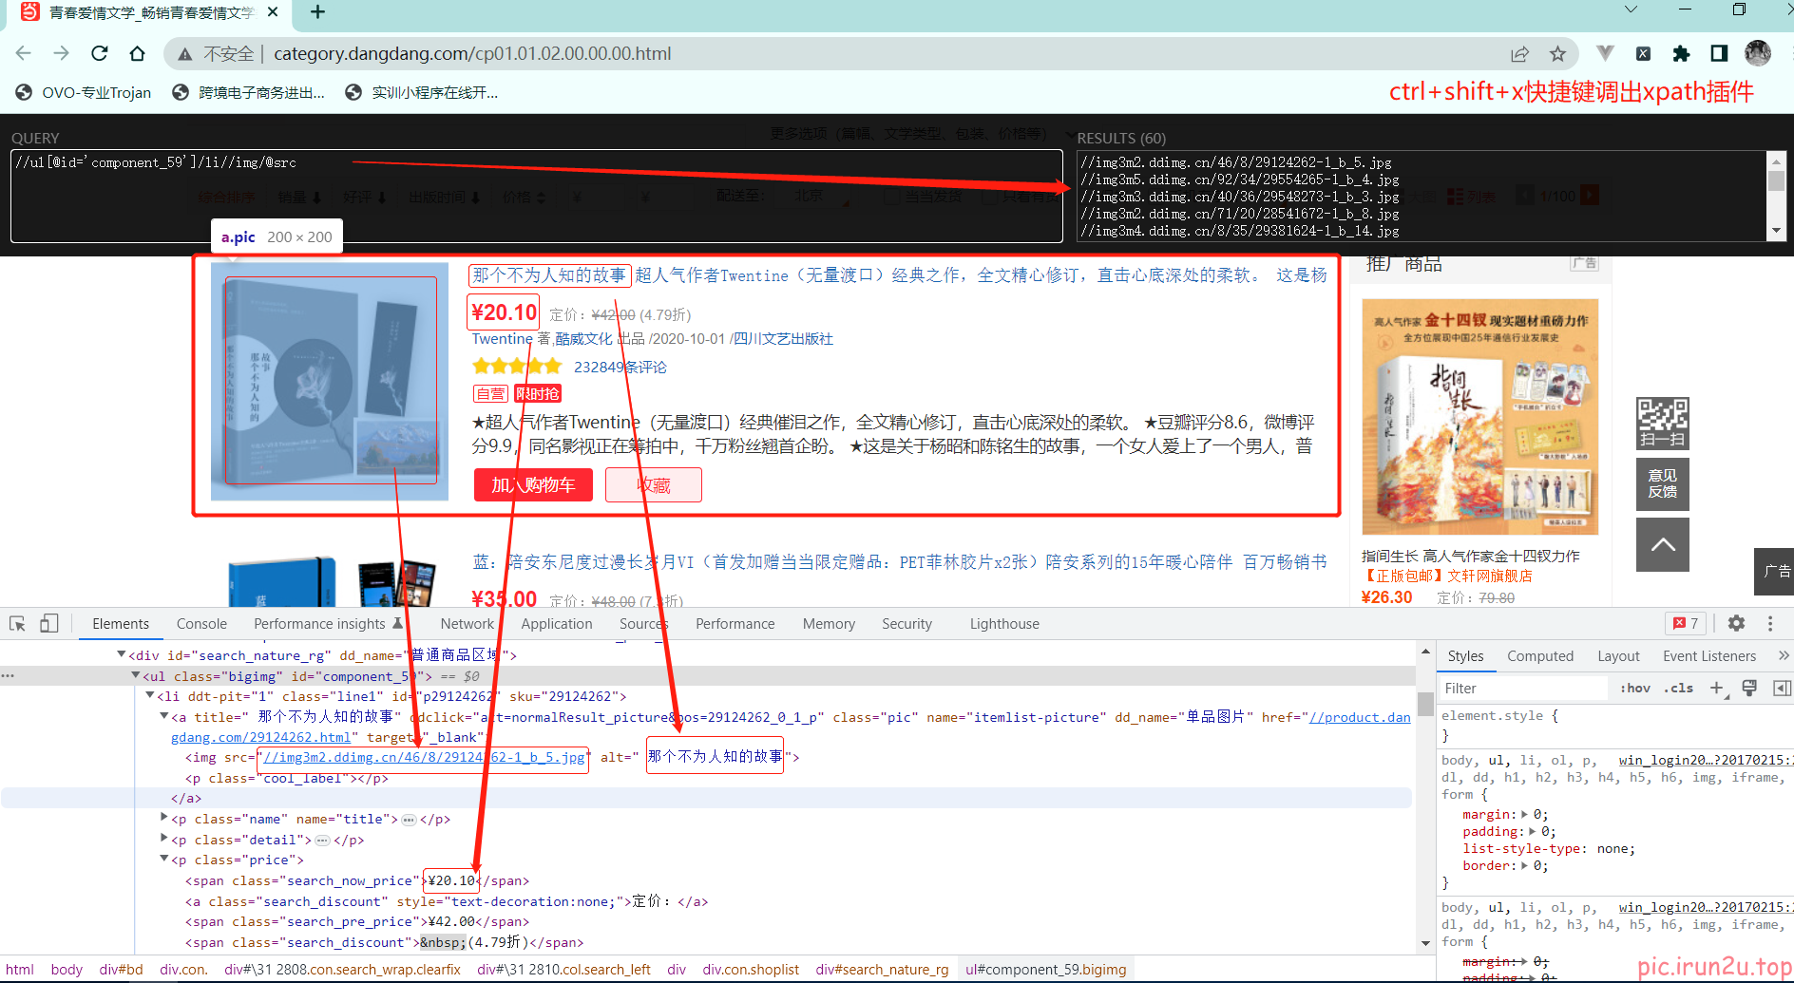Click the back-to-top arrow button

[1662, 544]
